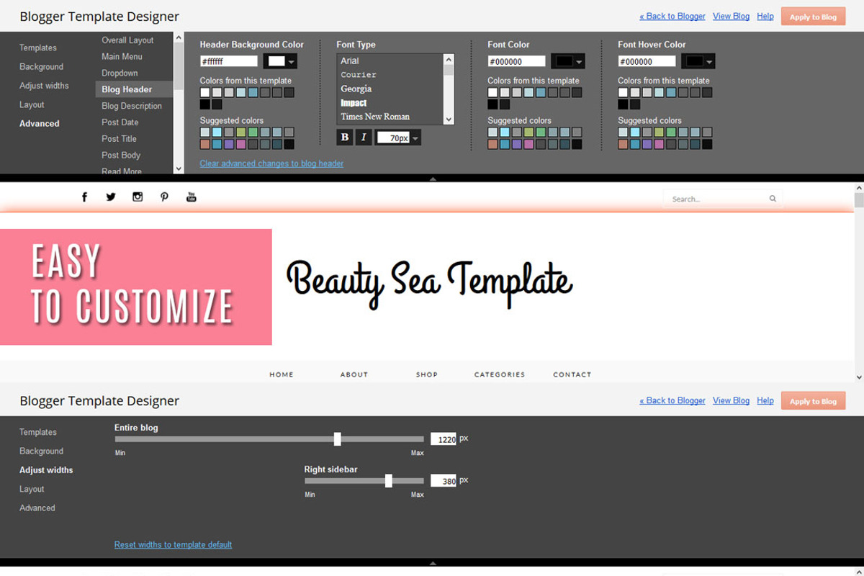Open the Twitter social icon
Image resolution: width=864 pixels, height=576 pixels.
pos(111,197)
